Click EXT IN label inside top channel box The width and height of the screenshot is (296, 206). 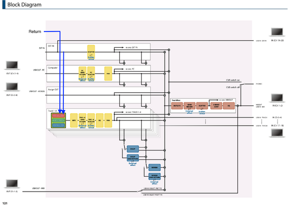click(51, 46)
